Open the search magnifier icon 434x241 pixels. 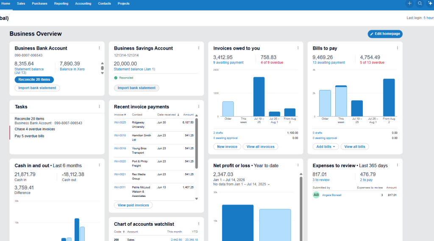pos(420,3)
